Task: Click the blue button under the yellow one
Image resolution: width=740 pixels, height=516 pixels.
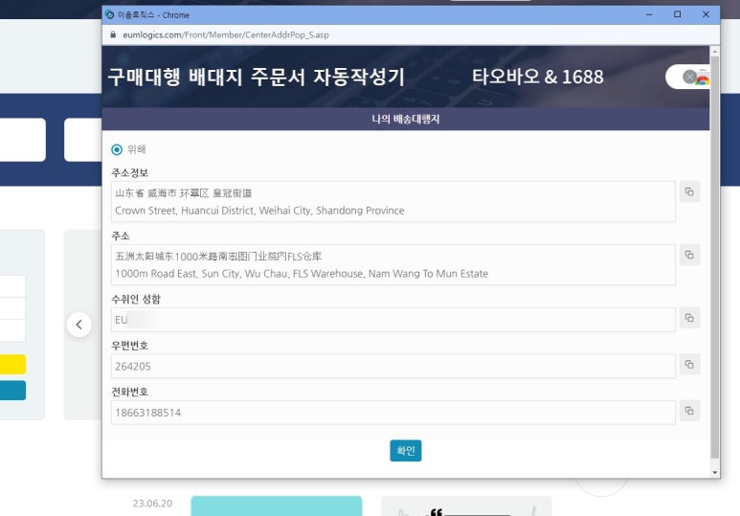Action: click(x=12, y=391)
